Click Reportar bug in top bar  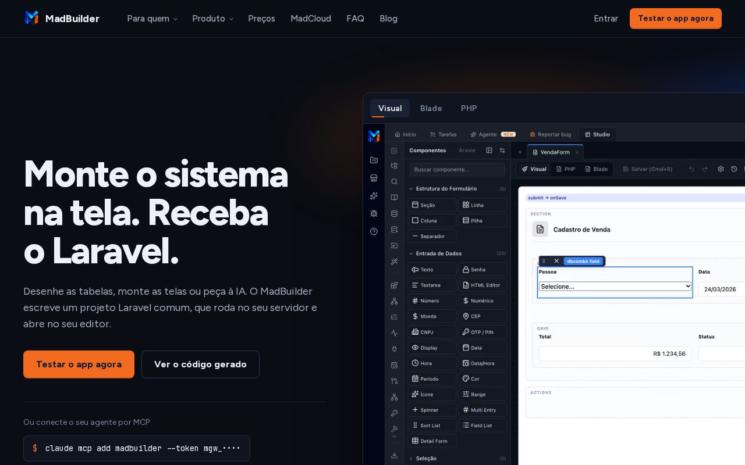tap(550, 134)
